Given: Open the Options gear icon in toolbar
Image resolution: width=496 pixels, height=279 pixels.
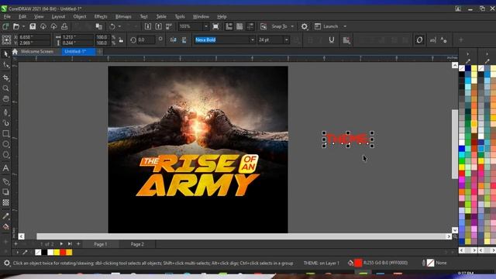Looking at the screenshot, I should (x=305, y=26).
